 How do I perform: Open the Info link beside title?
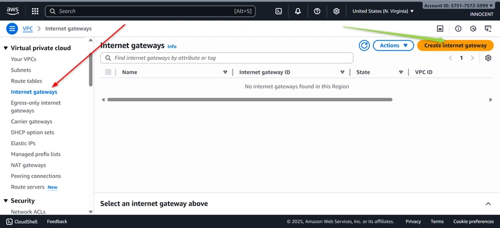(172, 47)
